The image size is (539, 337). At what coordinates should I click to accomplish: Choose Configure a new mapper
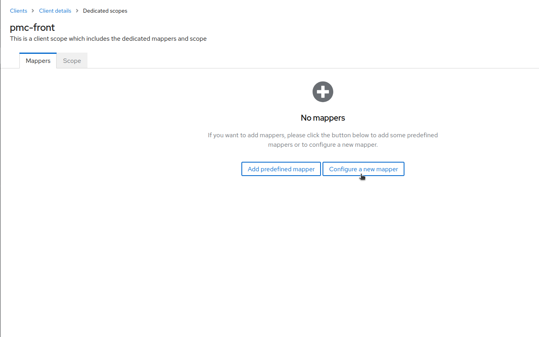(363, 169)
